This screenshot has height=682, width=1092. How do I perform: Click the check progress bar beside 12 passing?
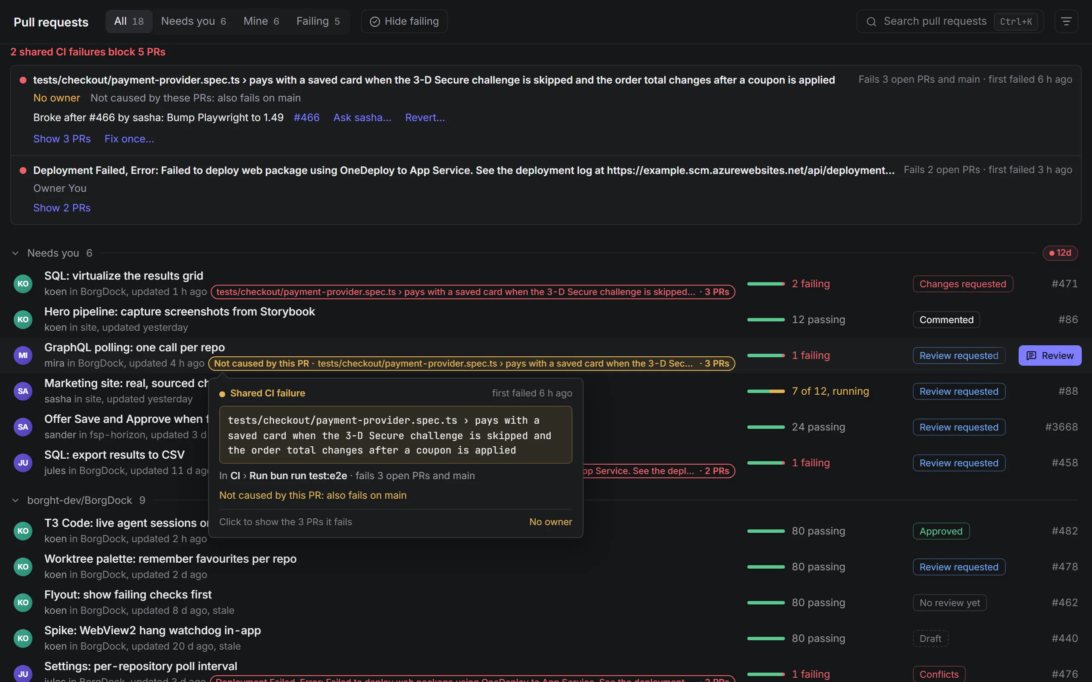pyautogui.click(x=766, y=319)
